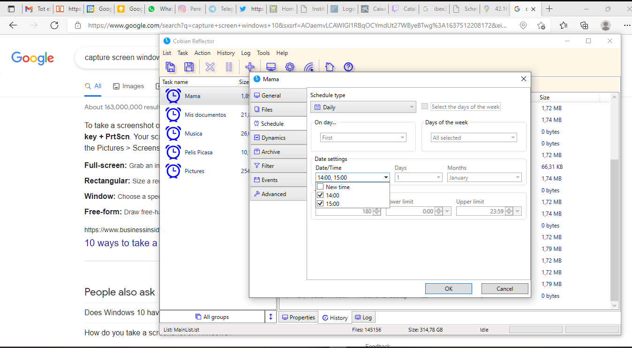632x348 pixels.
Task: Add a new task with the plus icon
Action: [250, 67]
